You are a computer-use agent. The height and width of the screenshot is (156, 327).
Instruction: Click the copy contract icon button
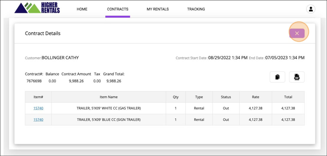(x=277, y=77)
